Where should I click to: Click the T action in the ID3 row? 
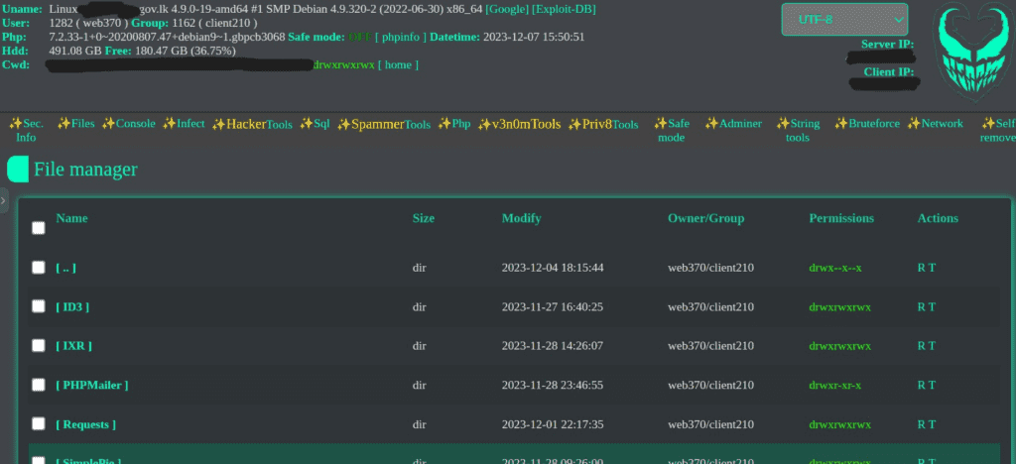[932, 306]
